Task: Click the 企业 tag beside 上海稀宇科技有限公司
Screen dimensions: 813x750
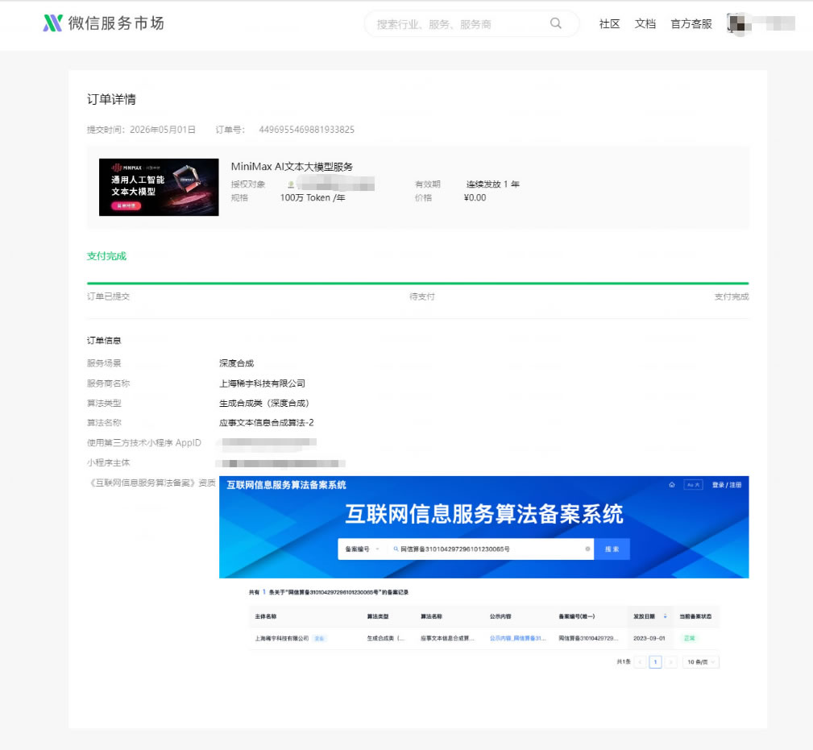Action: (x=319, y=639)
